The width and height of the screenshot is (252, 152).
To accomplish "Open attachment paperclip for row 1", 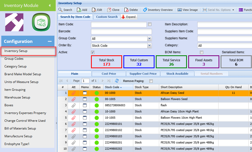I will [x=74, y=93].
